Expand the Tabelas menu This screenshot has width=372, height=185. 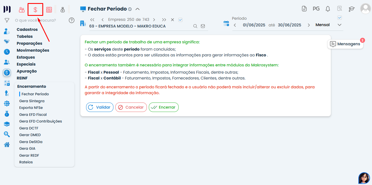25,36
